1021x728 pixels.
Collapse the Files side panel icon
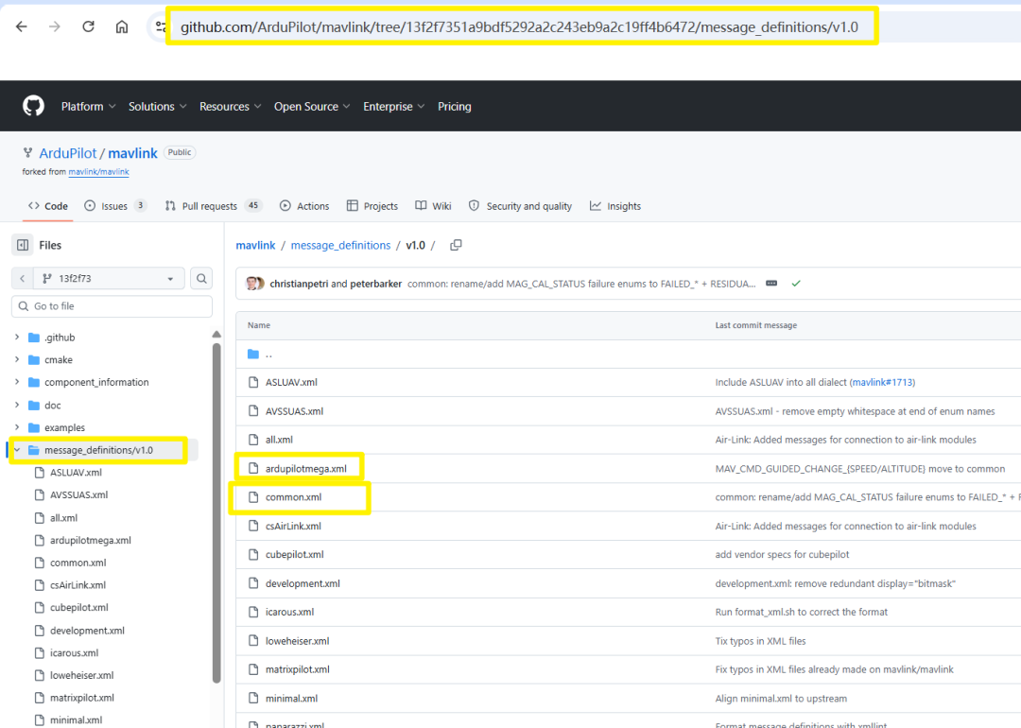tap(23, 245)
